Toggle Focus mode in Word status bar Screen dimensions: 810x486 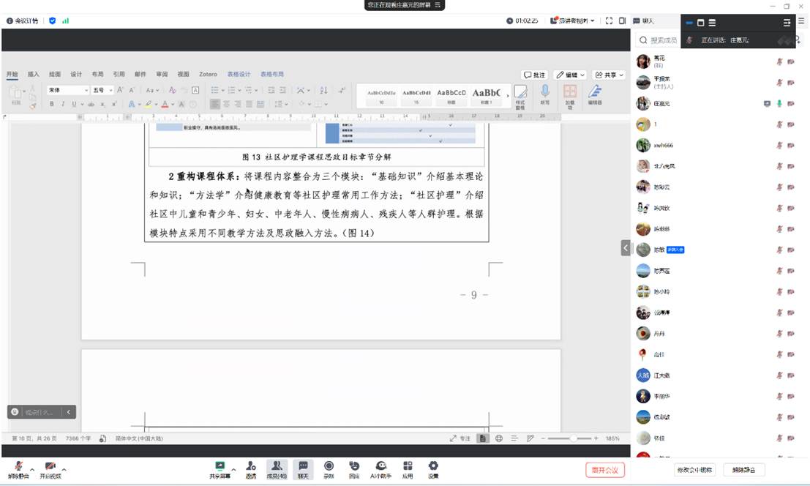click(x=460, y=438)
